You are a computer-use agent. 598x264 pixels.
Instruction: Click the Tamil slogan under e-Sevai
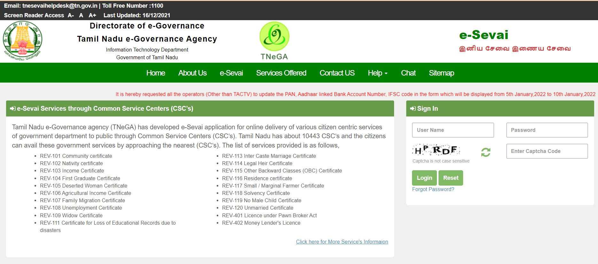pos(515,49)
